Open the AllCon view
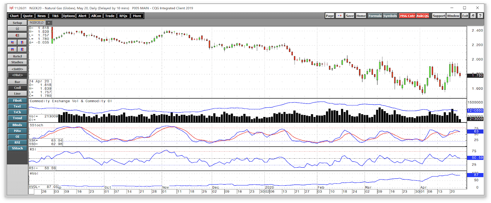Viewport: 491px width, 203px height. pyautogui.click(x=96, y=16)
